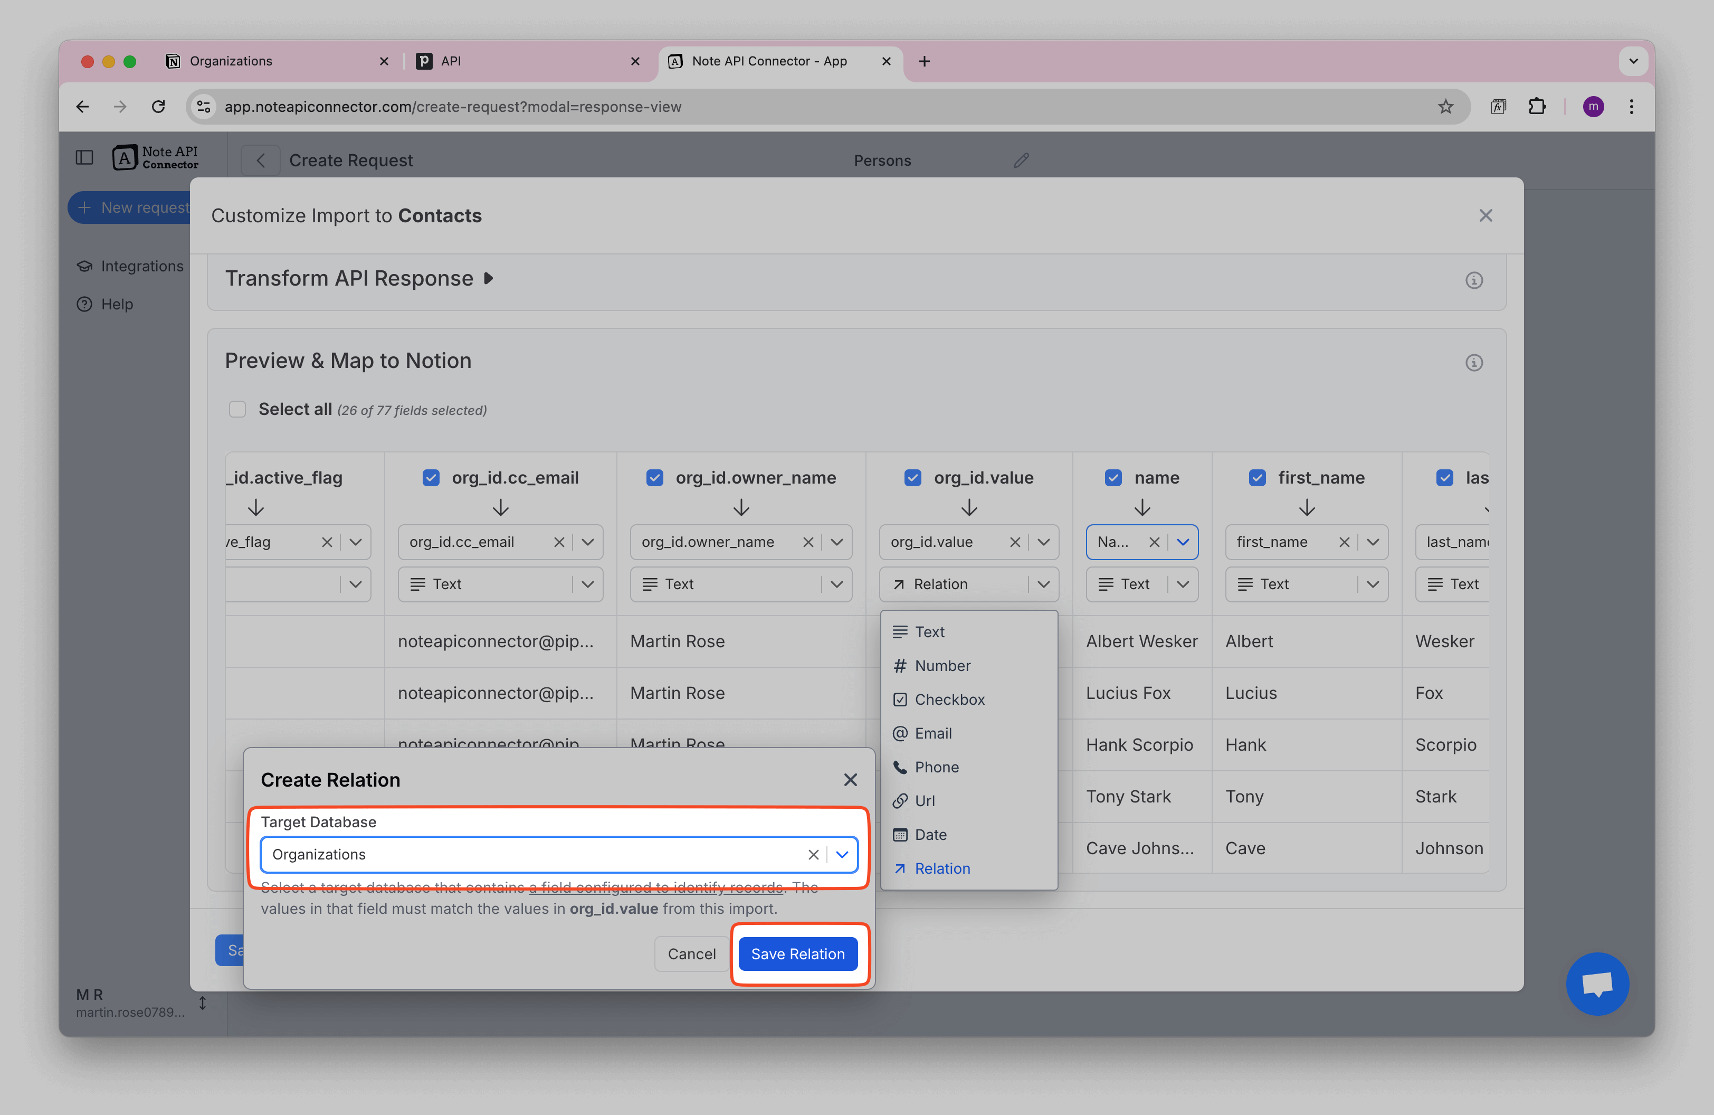The image size is (1714, 1115).
Task: Close the Create Relation dialog
Action: pos(850,779)
